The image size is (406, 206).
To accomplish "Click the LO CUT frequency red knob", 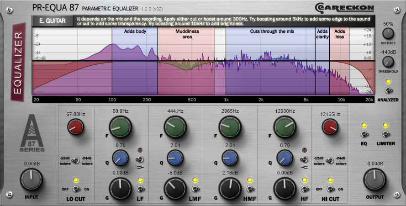I will [76, 127].
